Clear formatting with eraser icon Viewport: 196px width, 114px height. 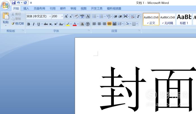[76, 16]
